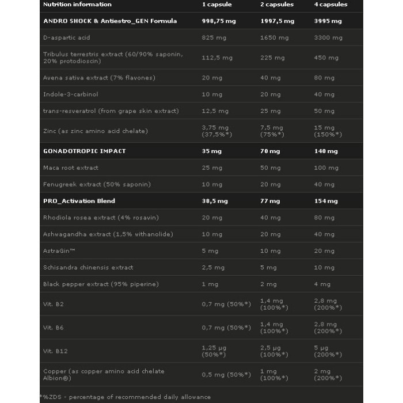The height and width of the screenshot is (403, 403).
Task: Click the Avena sativa extract label
Action: 99,78
